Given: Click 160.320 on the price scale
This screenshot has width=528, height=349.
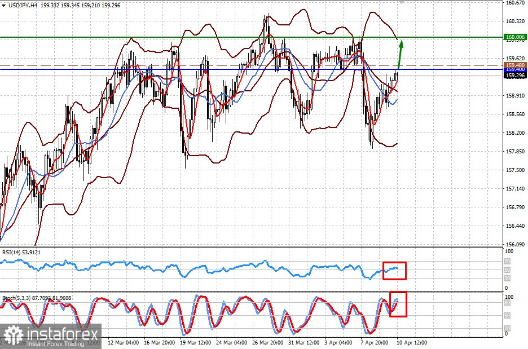Looking at the screenshot, I should (x=515, y=21).
